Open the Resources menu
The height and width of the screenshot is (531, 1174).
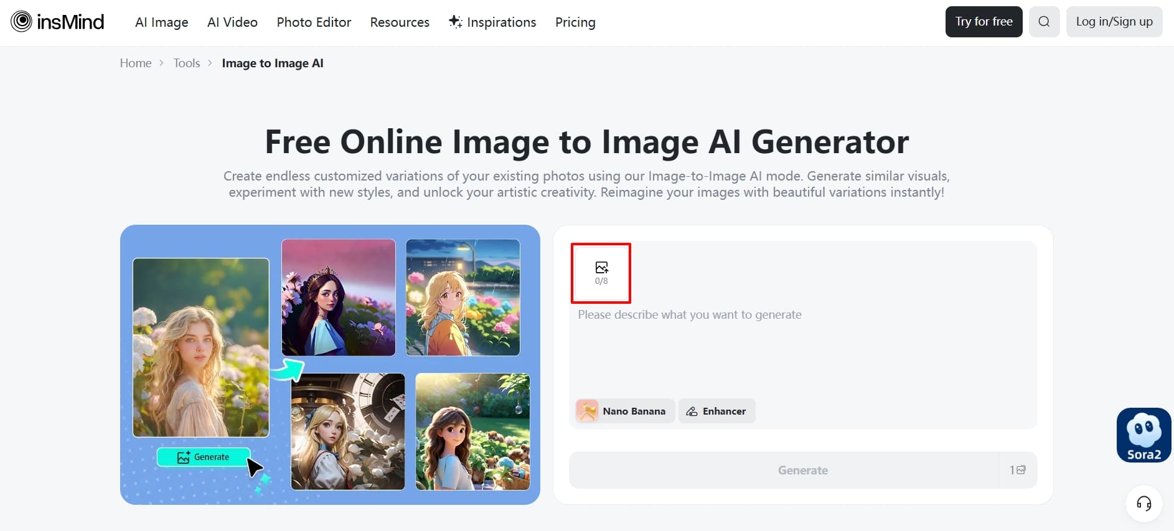(x=400, y=22)
